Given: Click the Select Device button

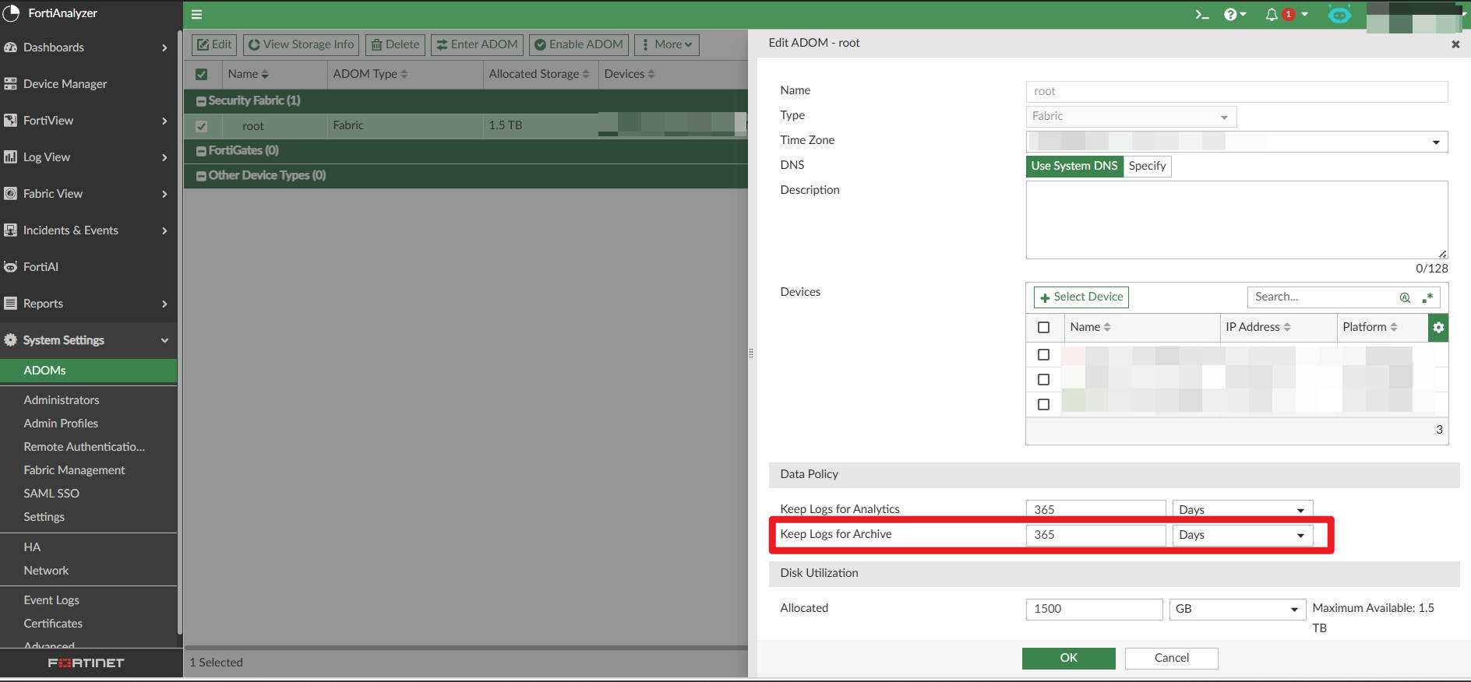Looking at the screenshot, I should [x=1081, y=297].
